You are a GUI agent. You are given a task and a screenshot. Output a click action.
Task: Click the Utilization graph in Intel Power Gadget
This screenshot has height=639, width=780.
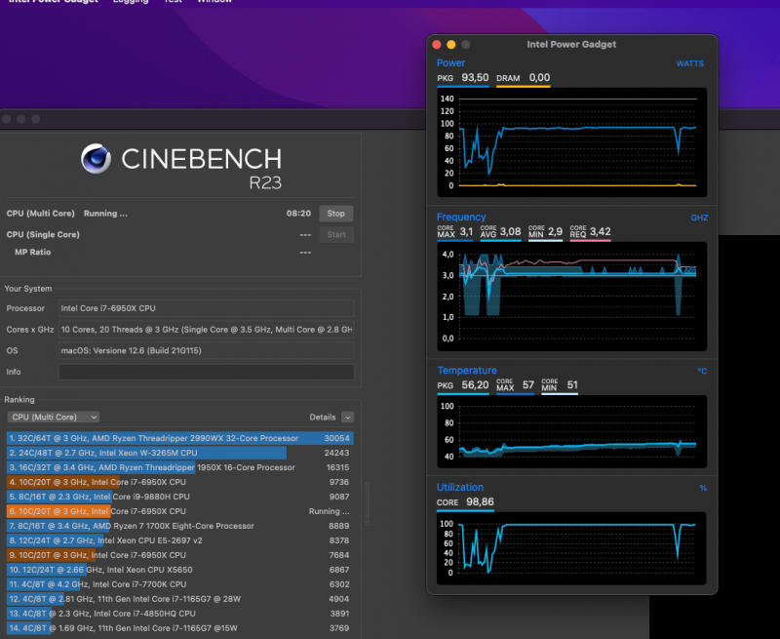tap(572, 548)
